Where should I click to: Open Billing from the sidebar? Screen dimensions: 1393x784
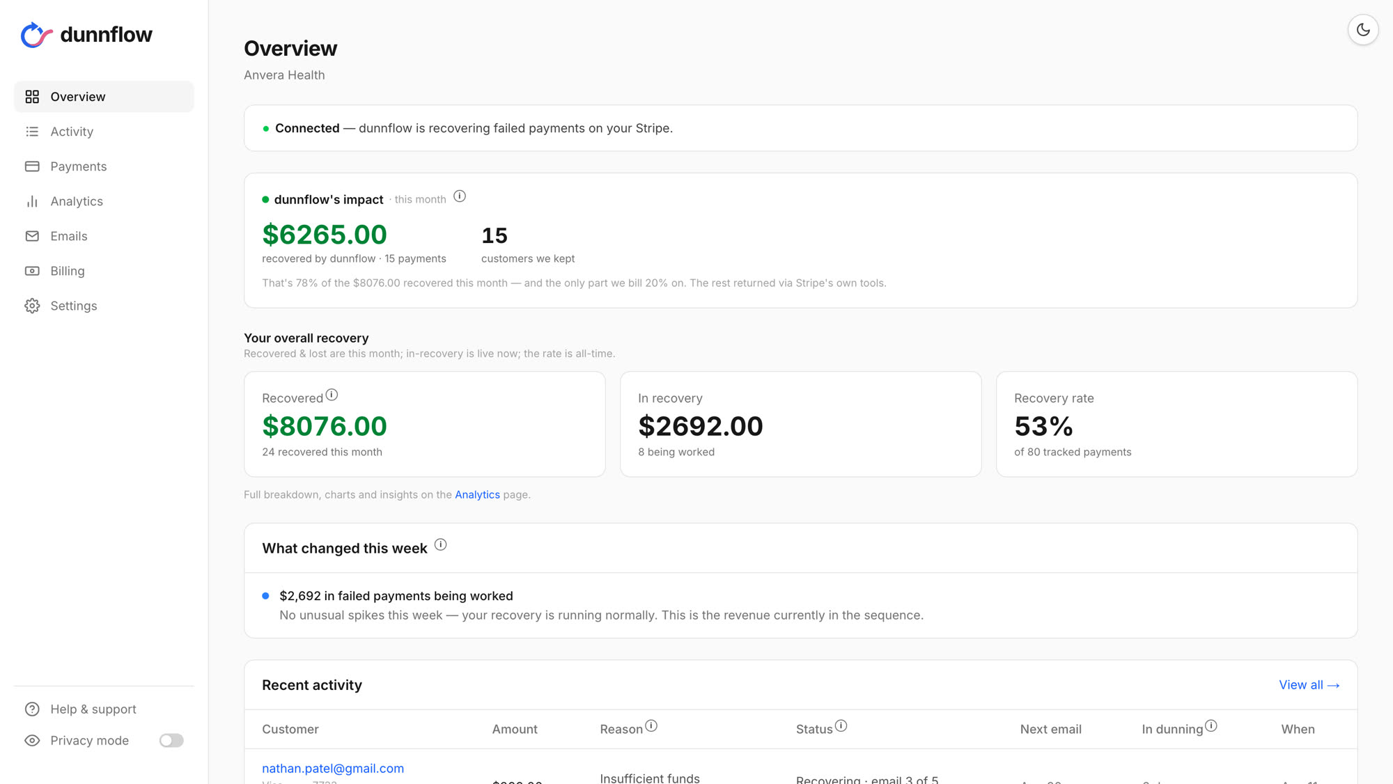[104, 271]
